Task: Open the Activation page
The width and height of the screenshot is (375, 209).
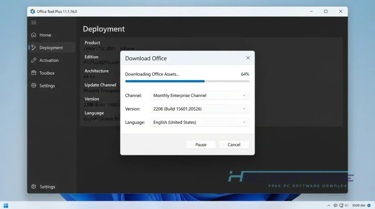Action: point(49,60)
